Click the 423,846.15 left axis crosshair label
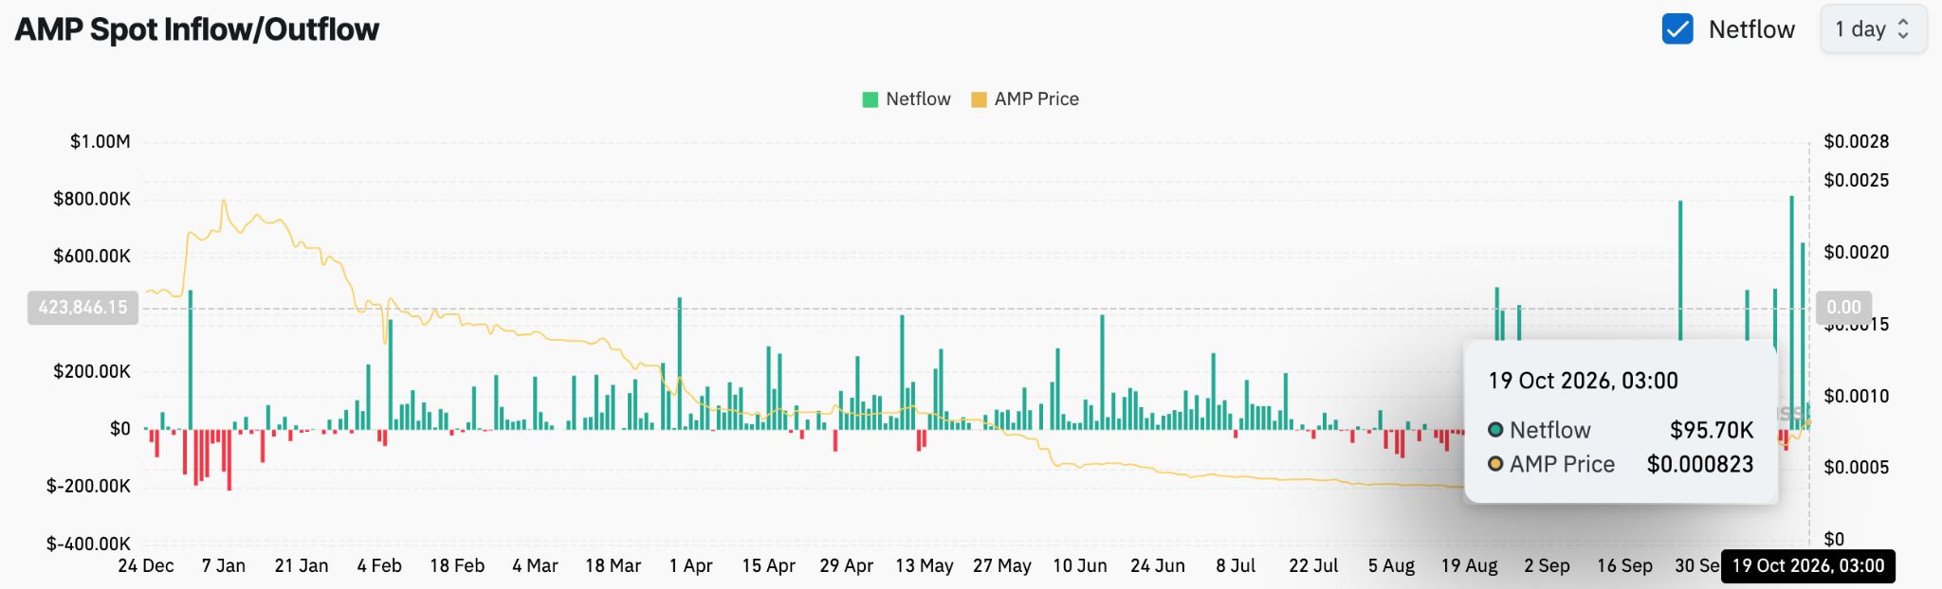 point(82,308)
